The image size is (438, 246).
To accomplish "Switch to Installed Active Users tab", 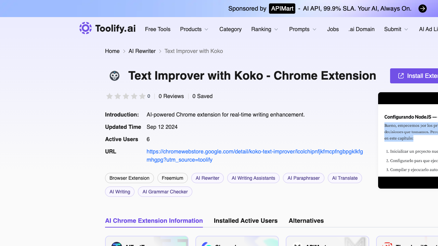I will tap(246, 221).
